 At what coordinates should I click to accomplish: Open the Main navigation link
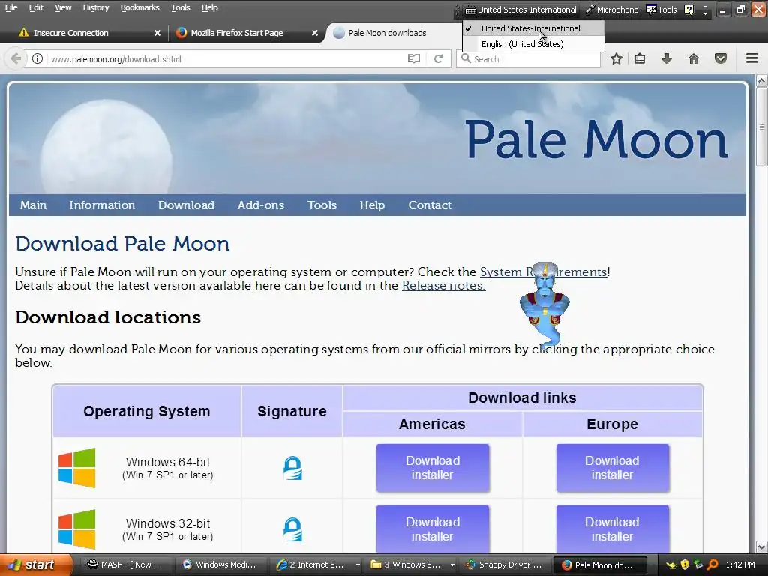[x=33, y=205]
